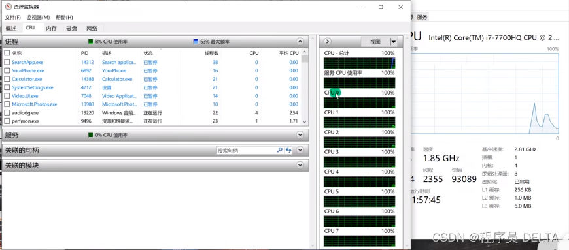
Task: Open the 文件(F) menu
Action: (x=12, y=18)
